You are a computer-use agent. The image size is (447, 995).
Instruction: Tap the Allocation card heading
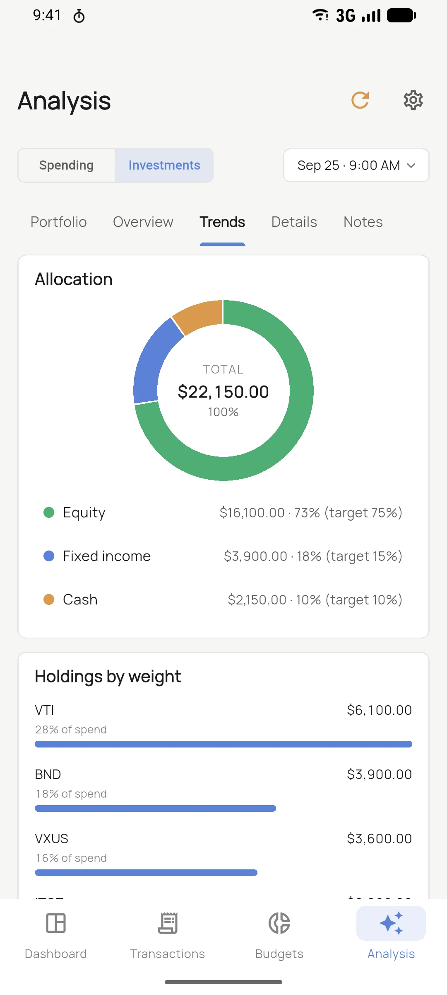(74, 279)
